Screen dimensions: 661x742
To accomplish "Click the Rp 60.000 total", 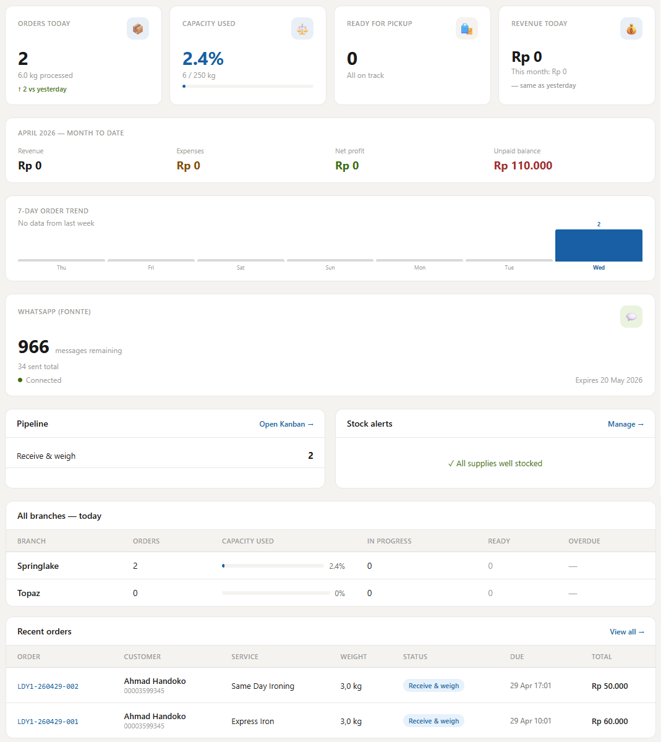I will (610, 722).
